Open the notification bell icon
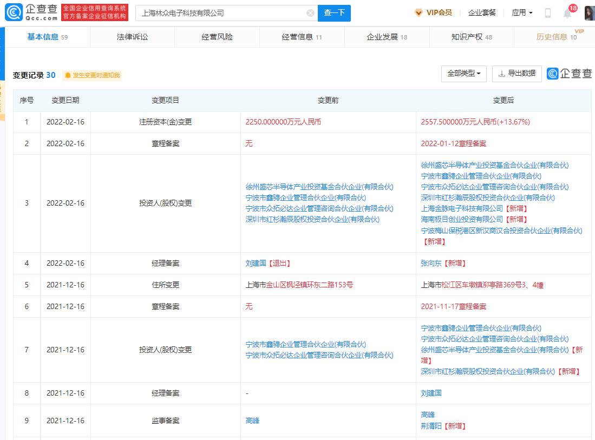Image resolution: width=595 pixels, height=440 pixels. click(x=567, y=14)
